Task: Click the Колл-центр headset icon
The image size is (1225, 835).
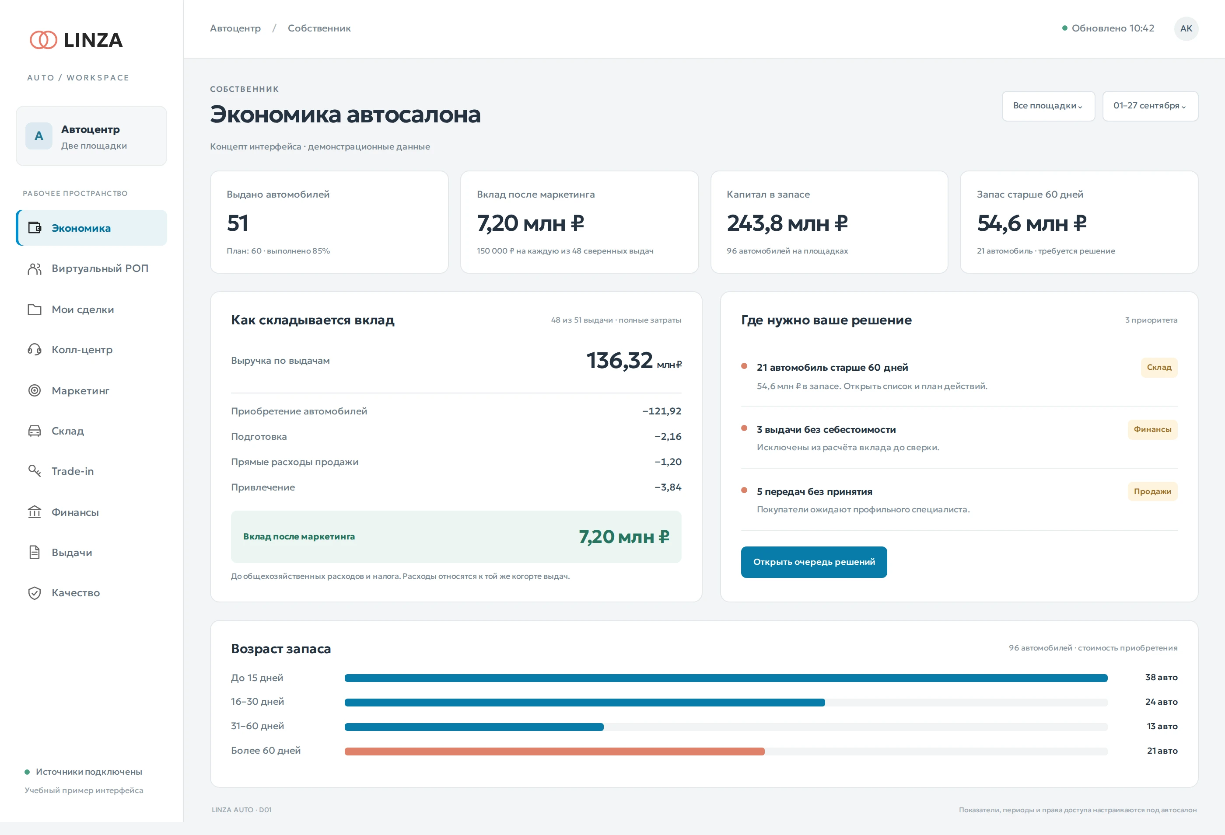Action: (x=34, y=350)
